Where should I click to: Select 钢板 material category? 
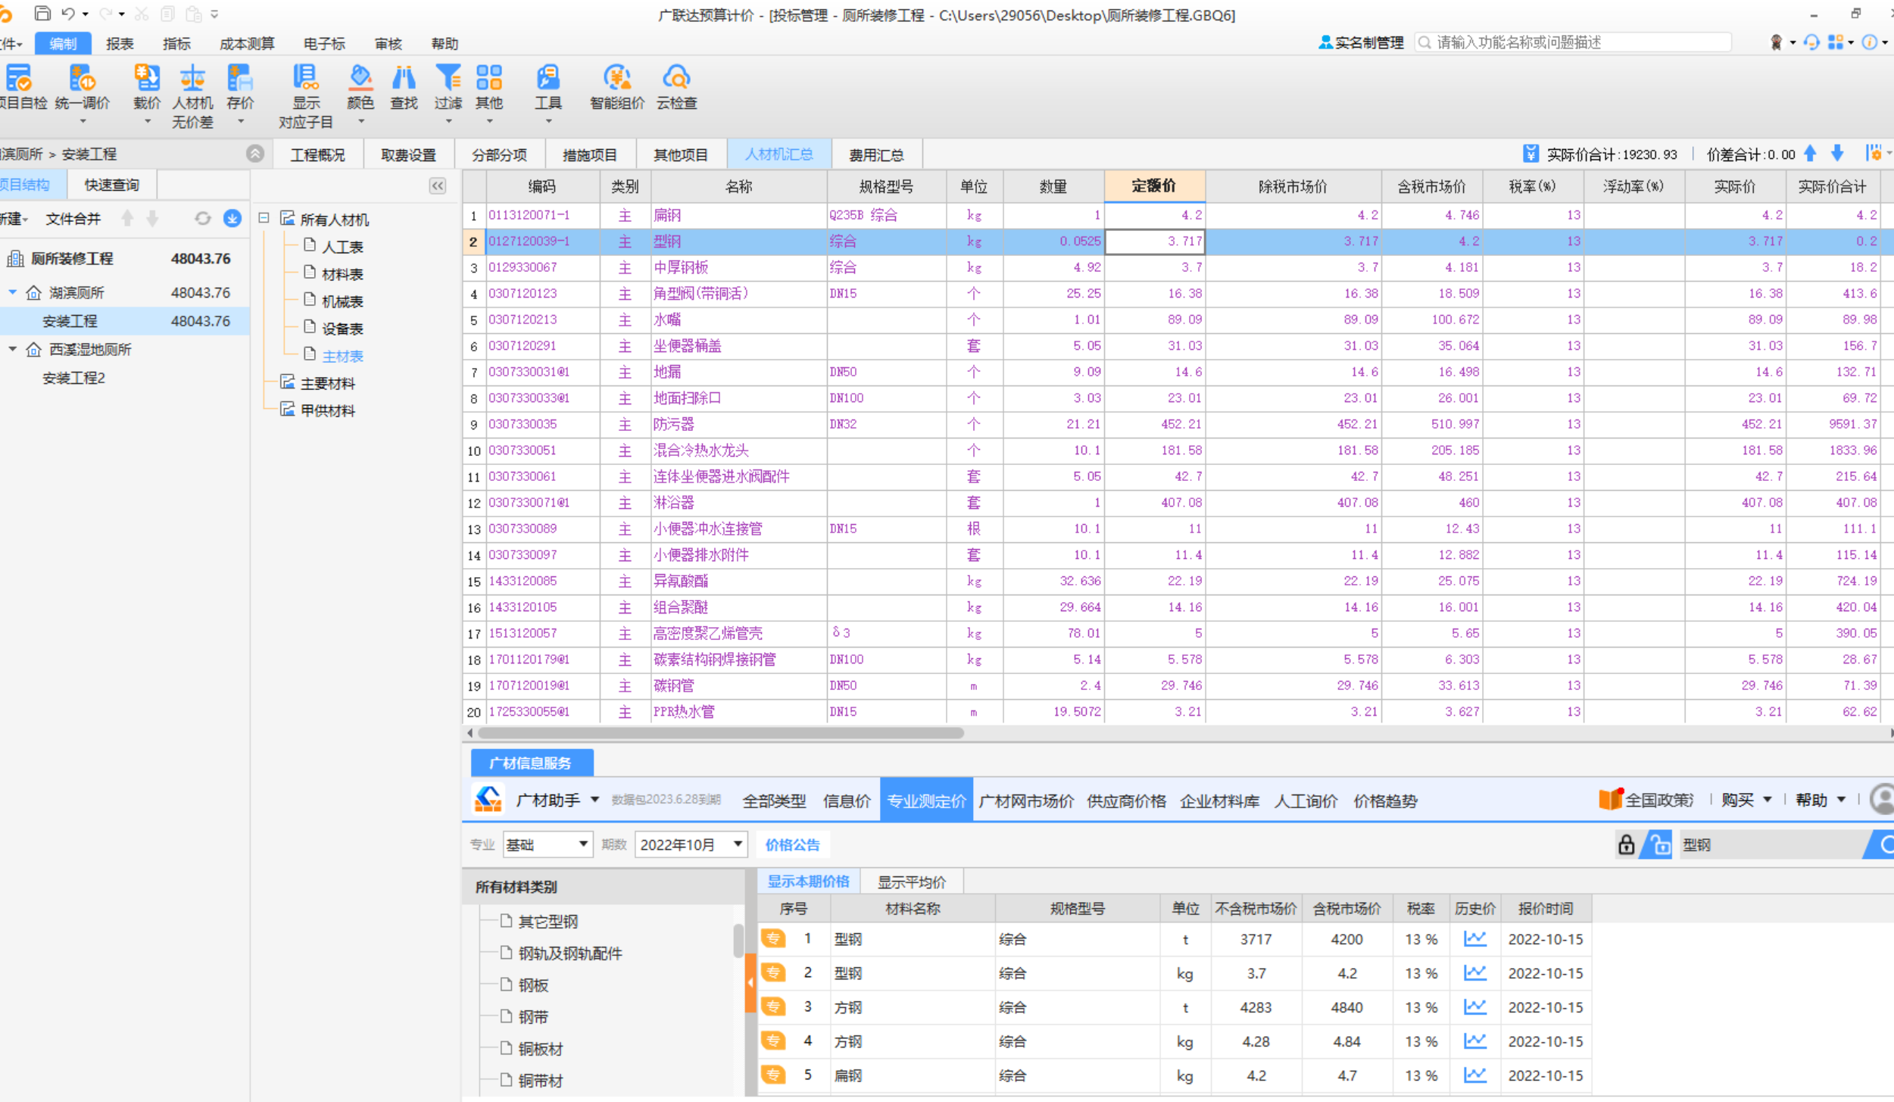point(533,985)
